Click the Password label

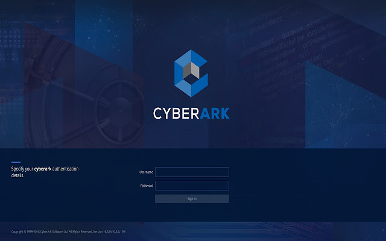(147, 186)
